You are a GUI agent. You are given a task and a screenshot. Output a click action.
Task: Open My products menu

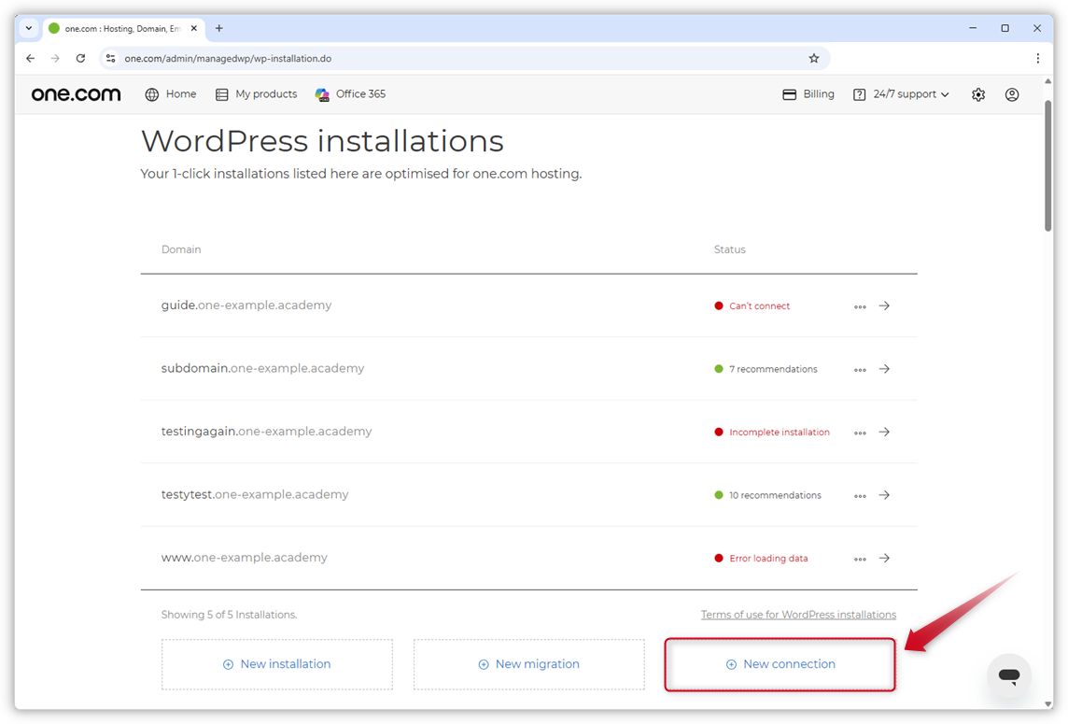tap(256, 94)
